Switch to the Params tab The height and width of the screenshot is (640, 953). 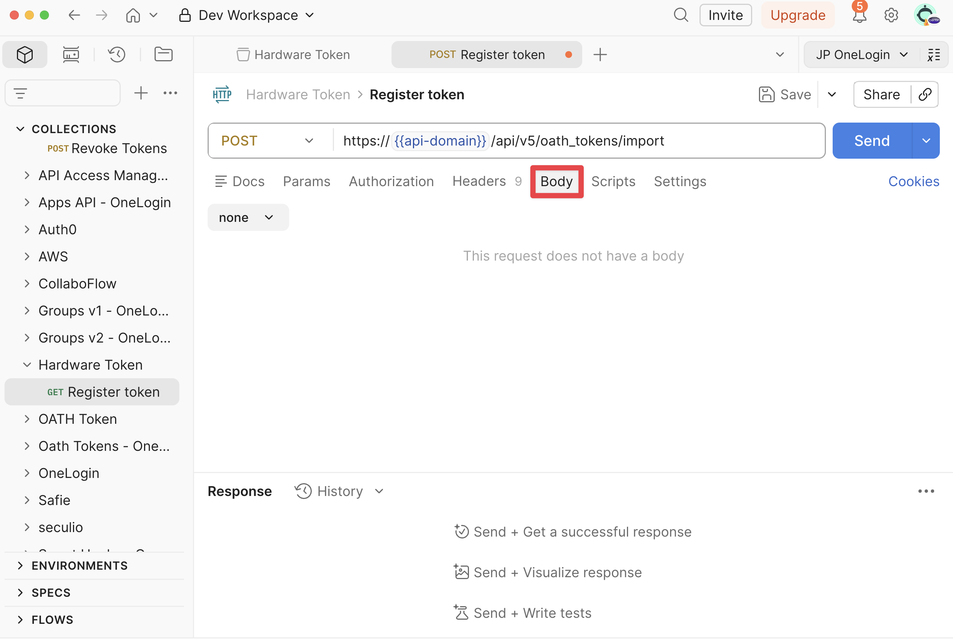[x=307, y=182]
